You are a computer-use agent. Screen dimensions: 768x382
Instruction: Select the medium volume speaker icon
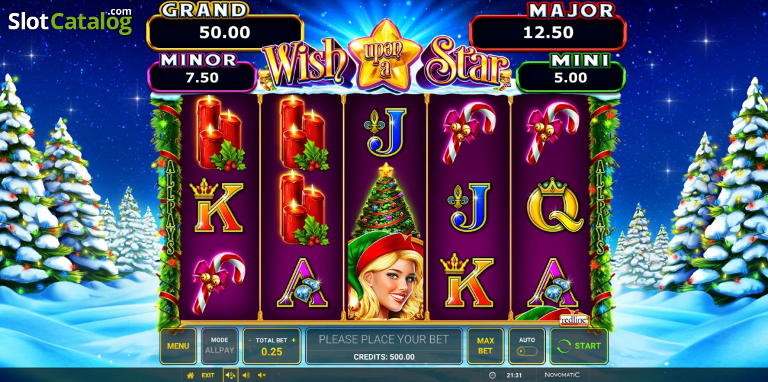(246, 376)
